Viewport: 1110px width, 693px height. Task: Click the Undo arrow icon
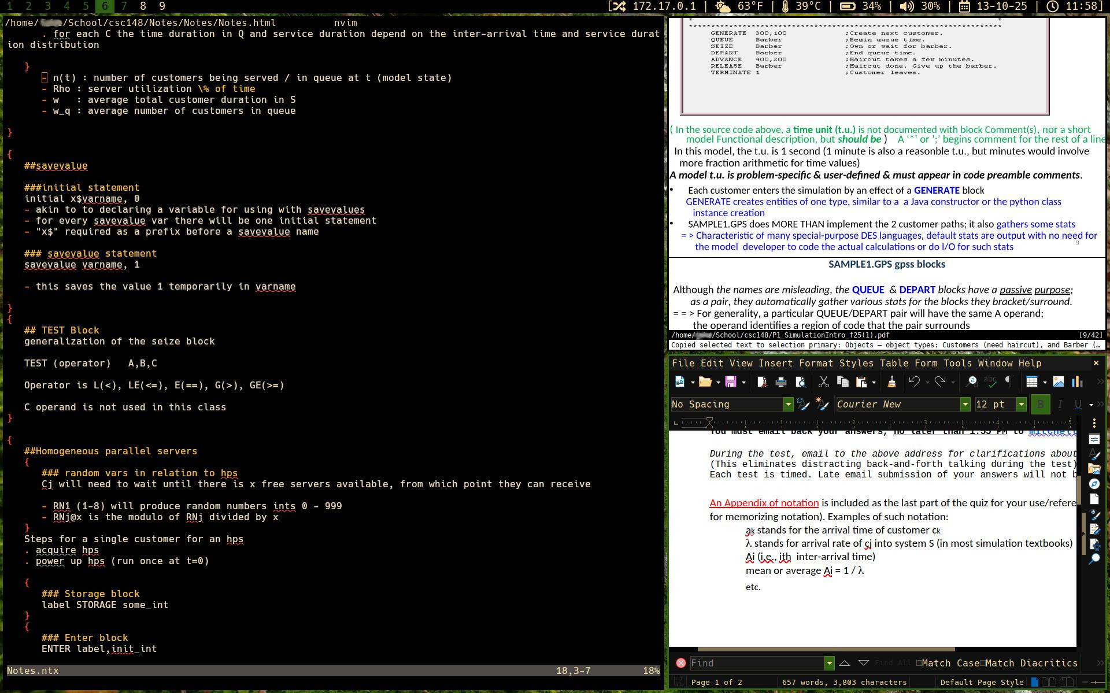[914, 382]
